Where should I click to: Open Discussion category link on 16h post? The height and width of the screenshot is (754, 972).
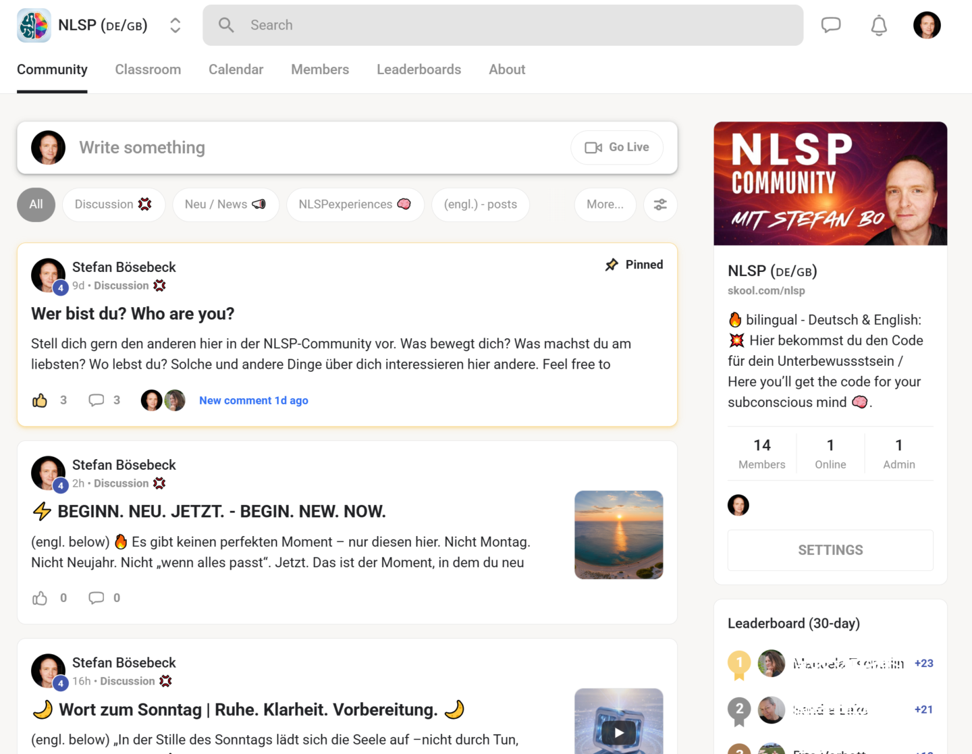coord(136,681)
